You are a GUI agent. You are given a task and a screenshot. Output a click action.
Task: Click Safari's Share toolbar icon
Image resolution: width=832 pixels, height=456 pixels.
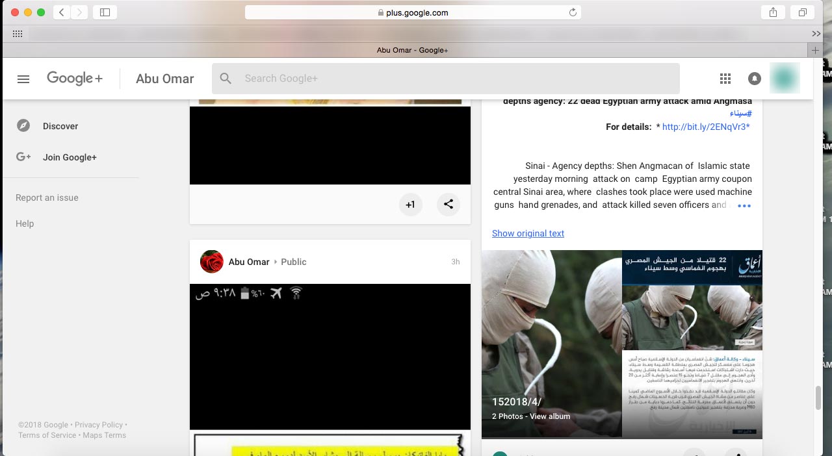click(x=773, y=12)
